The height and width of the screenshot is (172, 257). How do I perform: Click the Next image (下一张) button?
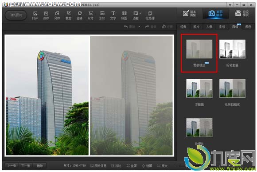(x=26, y=166)
